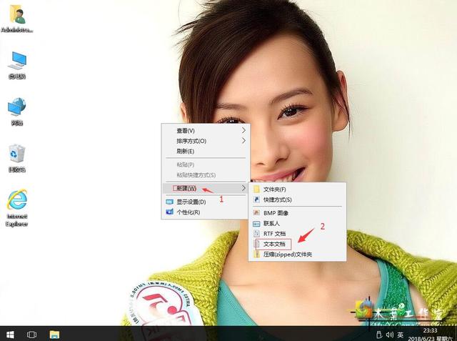Image resolution: width=457 pixels, height=341 pixels.
Task: Click the contact card icon beside 联系人
Action: [256, 224]
